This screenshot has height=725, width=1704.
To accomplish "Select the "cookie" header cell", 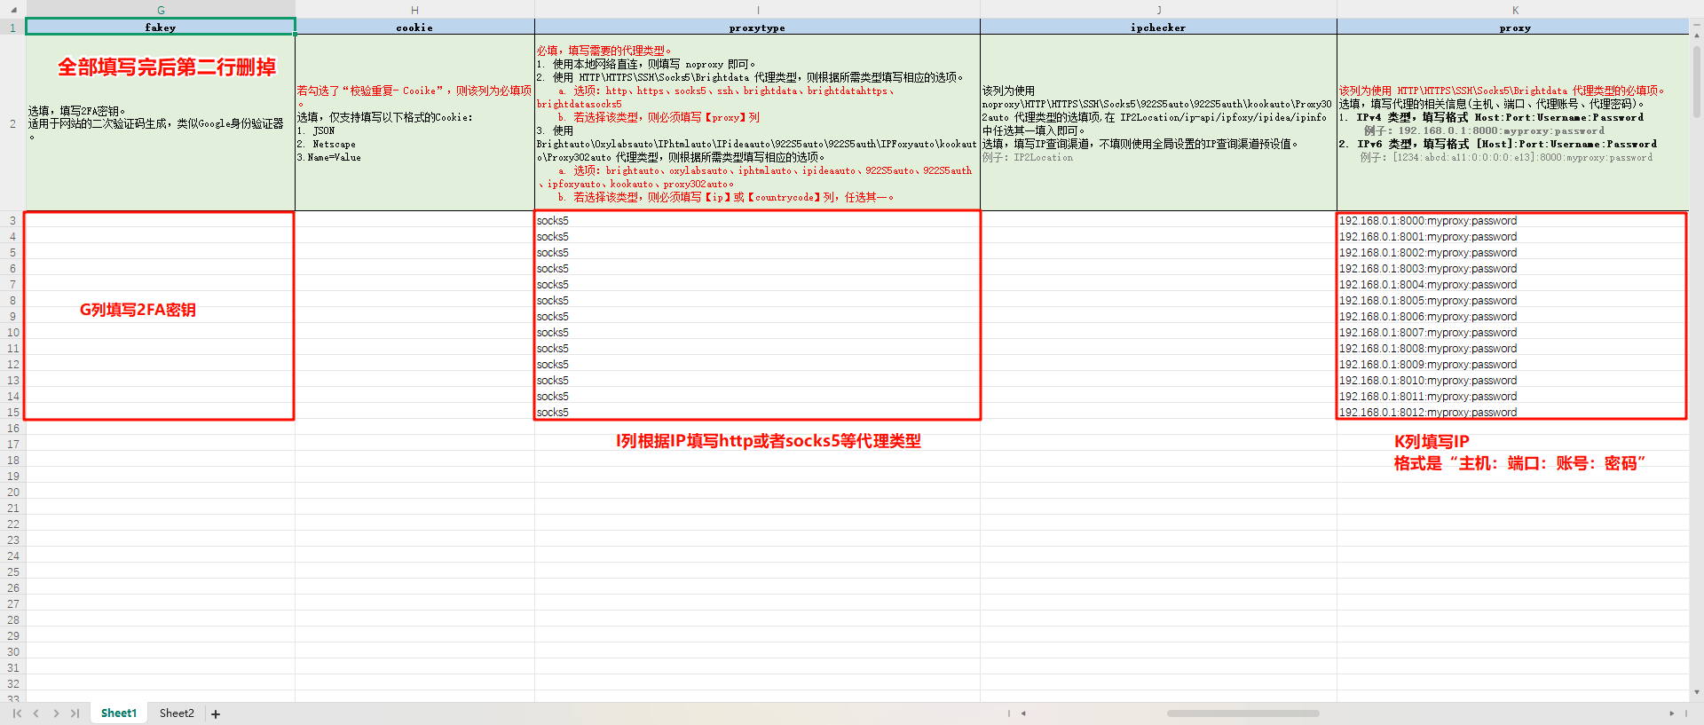I will point(414,28).
